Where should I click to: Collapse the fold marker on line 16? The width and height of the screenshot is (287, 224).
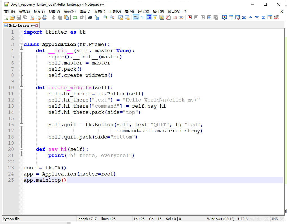tap(21, 125)
